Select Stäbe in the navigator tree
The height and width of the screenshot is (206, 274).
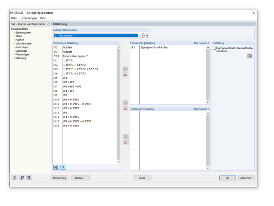pos(19,36)
